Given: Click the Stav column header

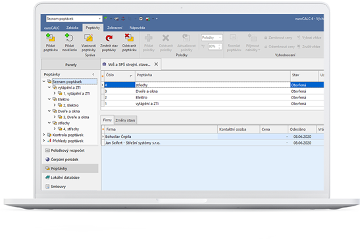Looking at the screenshot, I should [x=304, y=75].
